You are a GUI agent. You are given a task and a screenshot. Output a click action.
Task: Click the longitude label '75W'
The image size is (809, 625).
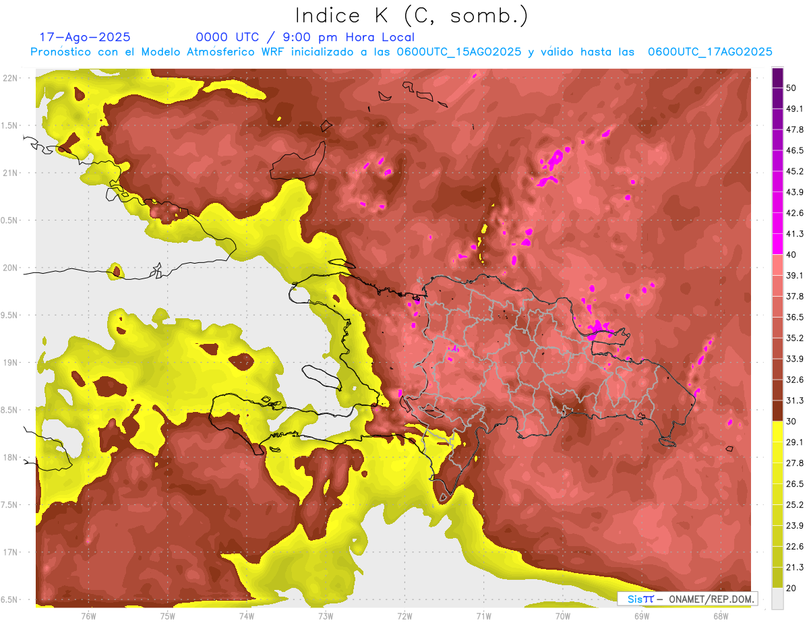tap(168, 616)
